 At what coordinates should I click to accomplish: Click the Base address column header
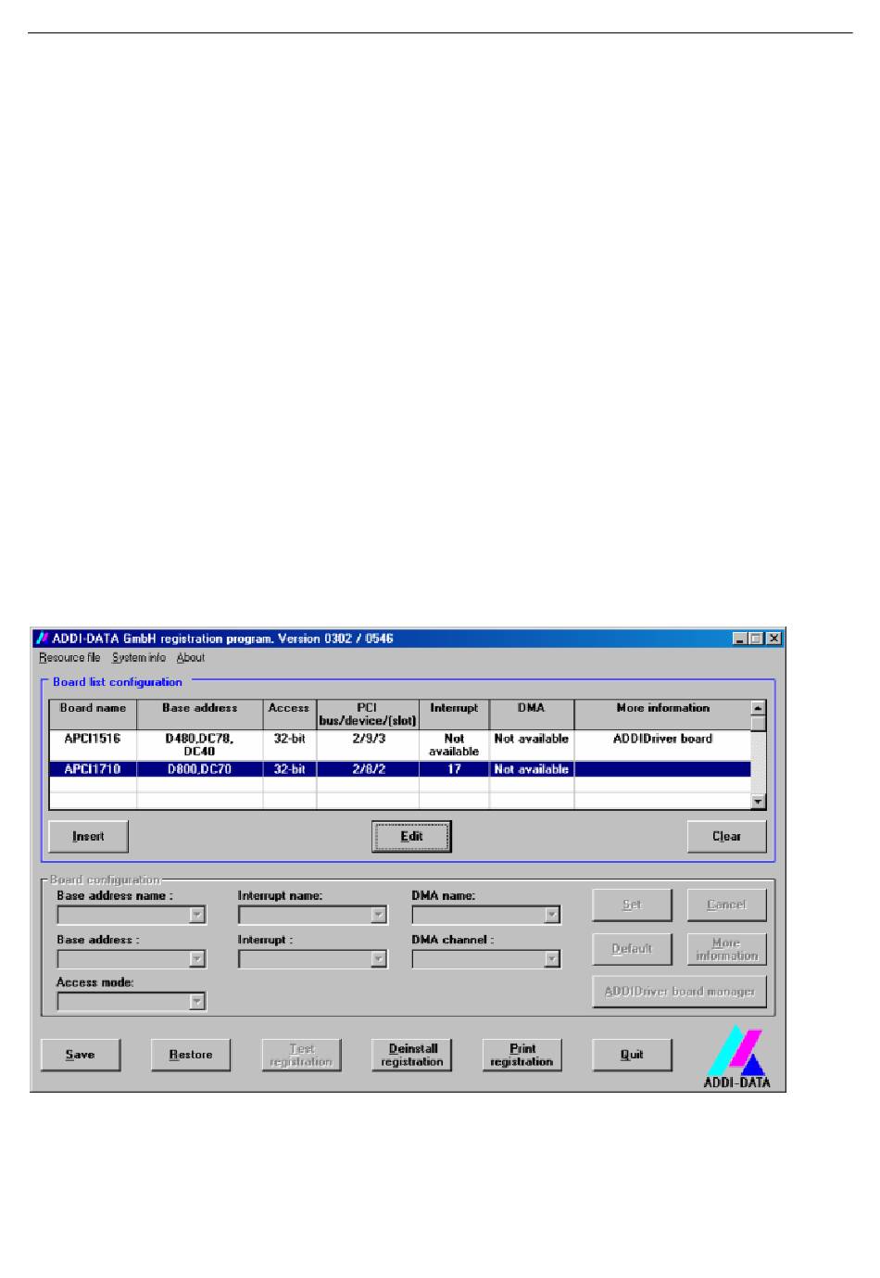pyautogui.click(x=199, y=715)
